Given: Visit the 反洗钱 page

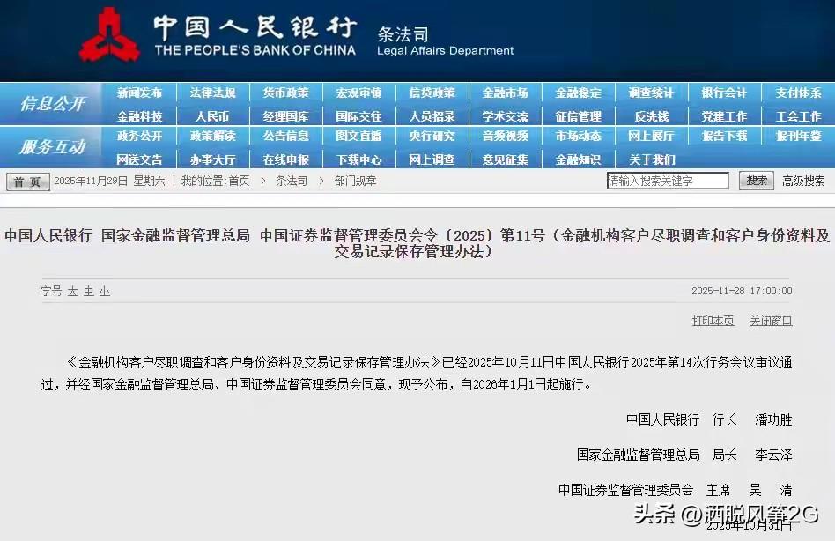Looking at the screenshot, I should point(651,116).
